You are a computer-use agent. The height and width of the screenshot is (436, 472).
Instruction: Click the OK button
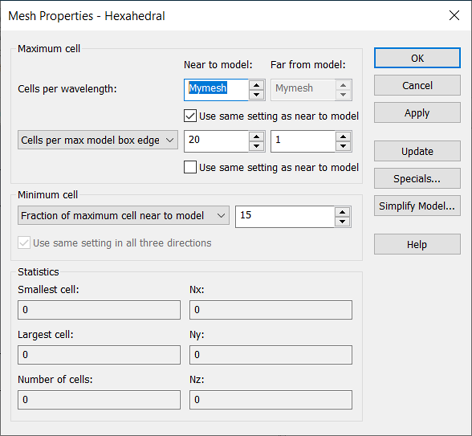coord(417,58)
